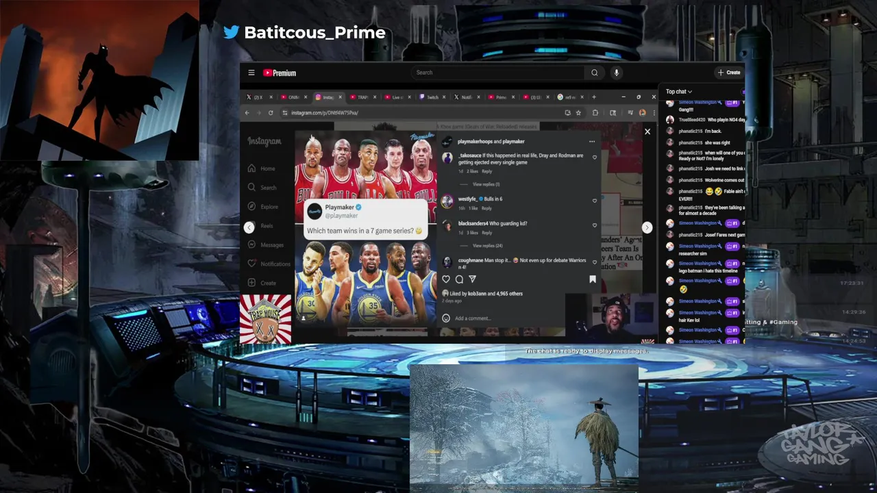The height and width of the screenshot is (493, 877).
Task: Switch to the (2) X browser tab
Action: pos(259,97)
